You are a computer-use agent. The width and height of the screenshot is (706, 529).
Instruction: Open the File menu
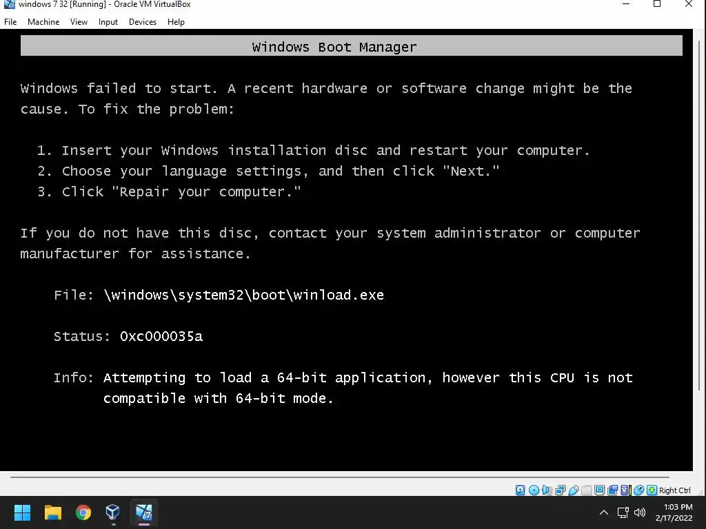(10, 21)
